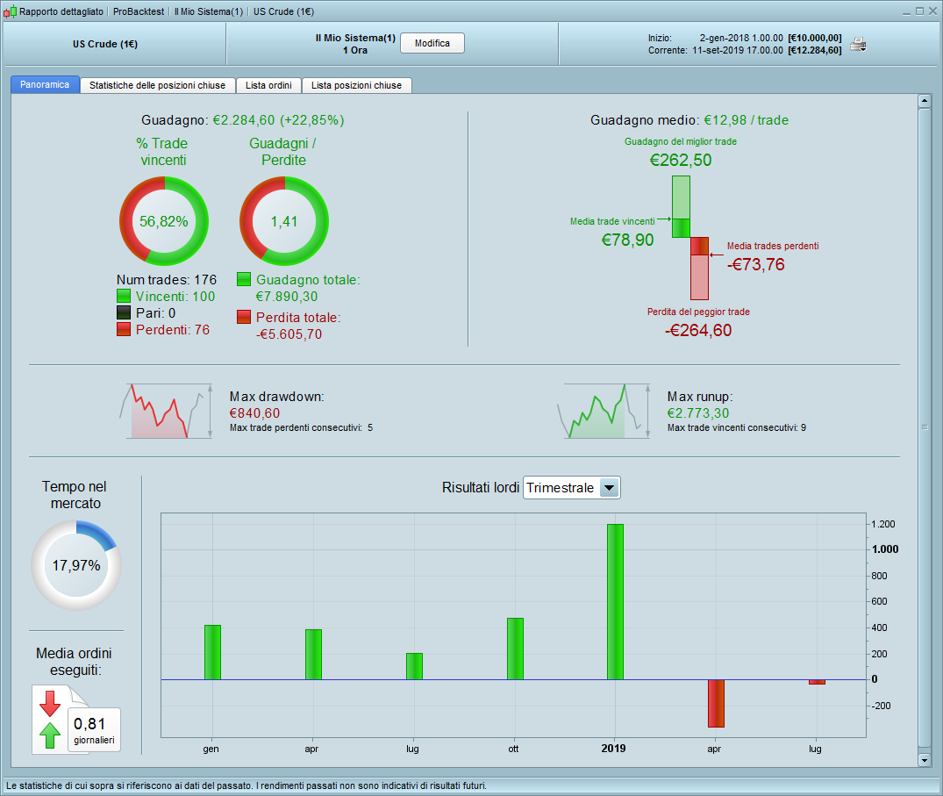The height and width of the screenshot is (796, 943).
Task: Click the scrollbar up arrow
Action: click(x=925, y=101)
